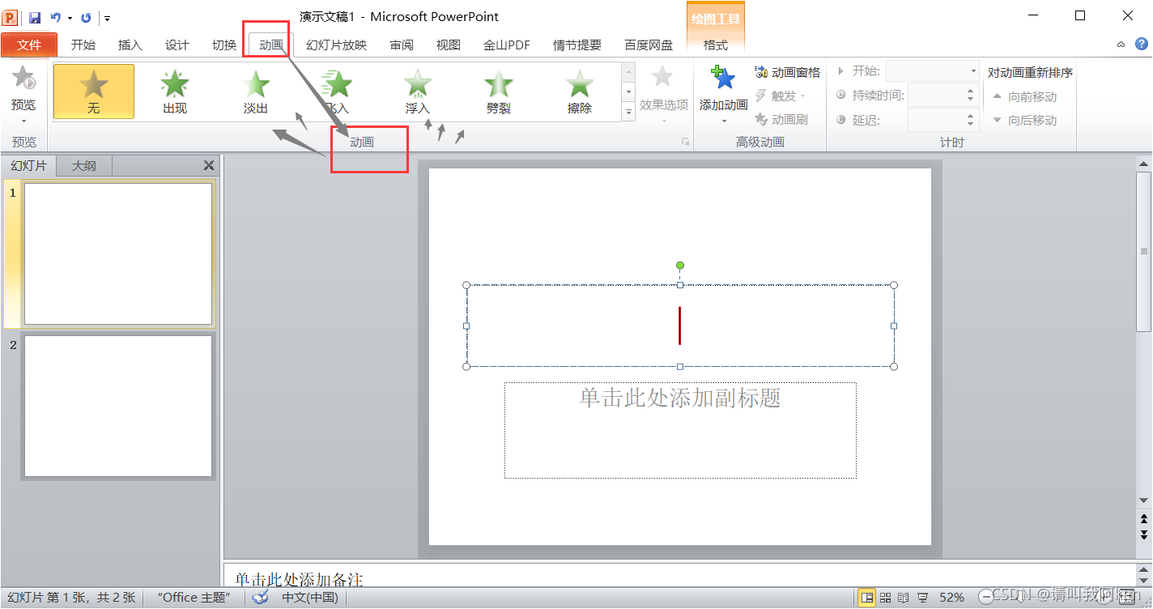Open the 触发 trigger dropdown
Viewport: 1153px width, 609px height.
click(x=781, y=96)
